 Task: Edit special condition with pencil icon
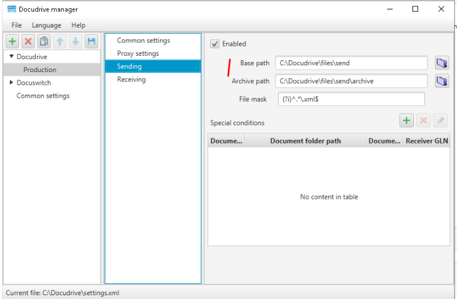[440, 120]
